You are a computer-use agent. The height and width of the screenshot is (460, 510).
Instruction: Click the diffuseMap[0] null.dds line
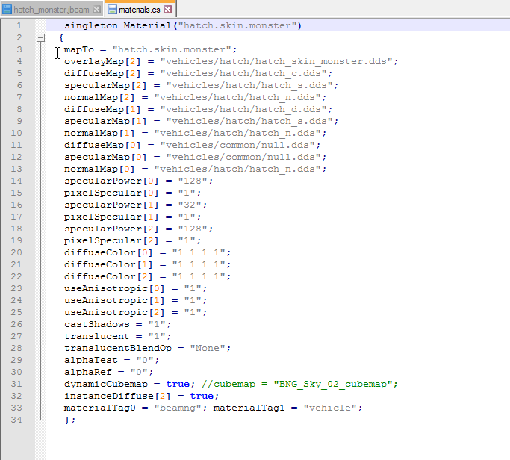click(192, 145)
